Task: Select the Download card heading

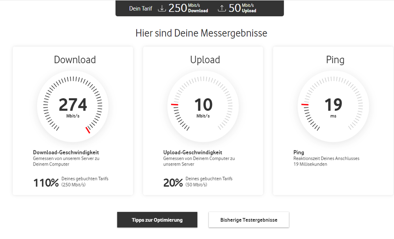Action: pyautogui.click(x=75, y=60)
